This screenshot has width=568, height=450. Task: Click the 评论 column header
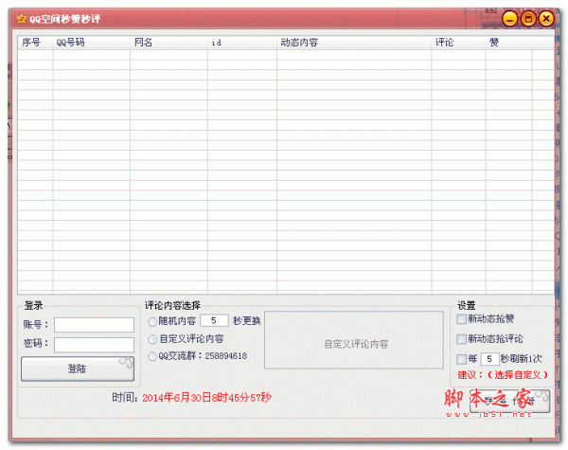[458, 43]
